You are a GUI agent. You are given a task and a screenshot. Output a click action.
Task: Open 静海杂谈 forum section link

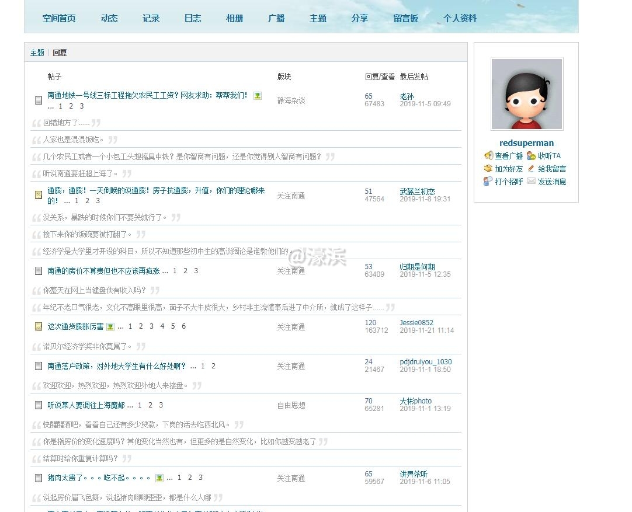click(x=291, y=100)
